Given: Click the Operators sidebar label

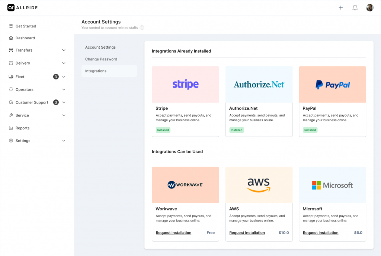Looking at the screenshot, I should coord(24,89).
